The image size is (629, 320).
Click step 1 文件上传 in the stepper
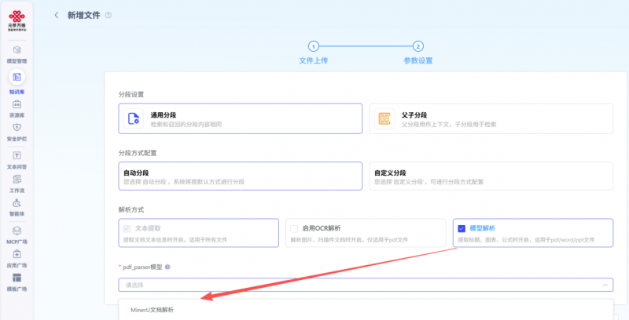(x=313, y=46)
